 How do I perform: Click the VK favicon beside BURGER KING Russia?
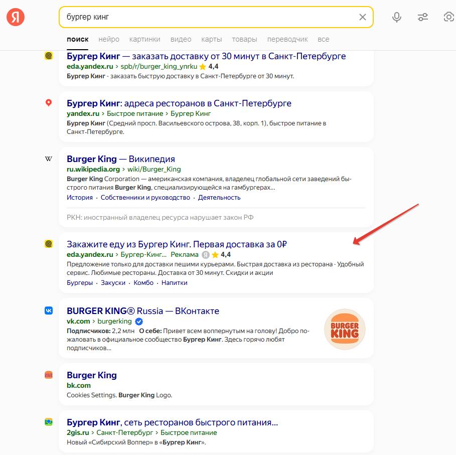coord(49,311)
